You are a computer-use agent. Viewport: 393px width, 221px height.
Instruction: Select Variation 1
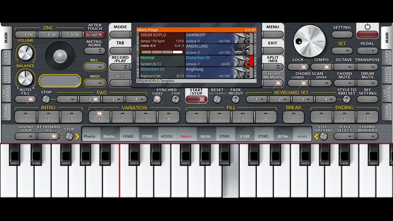point(99,117)
